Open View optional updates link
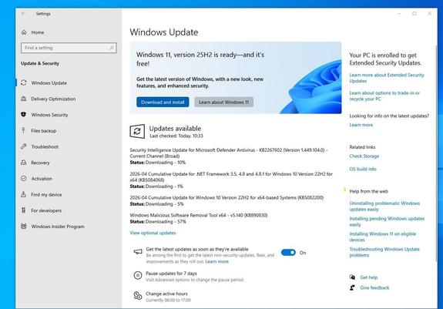This screenshot has width=443, height=309. (x=153, y=233)
